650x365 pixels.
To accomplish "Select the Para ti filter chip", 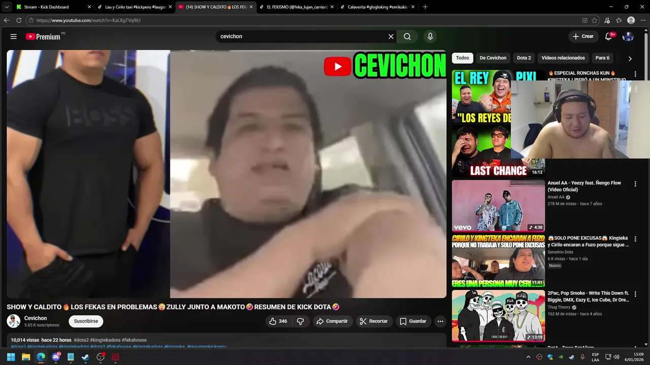I will 602,58.
